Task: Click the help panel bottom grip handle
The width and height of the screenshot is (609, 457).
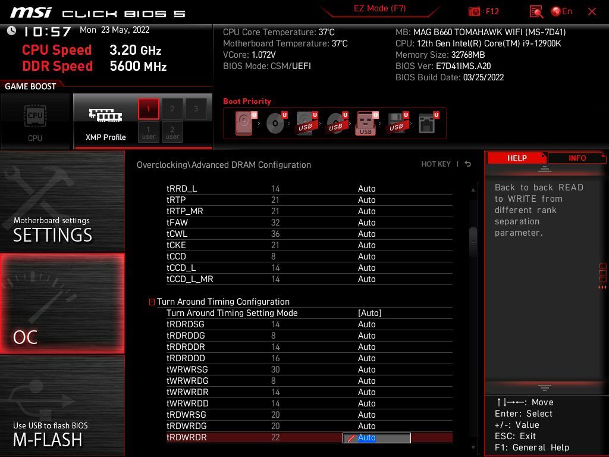Action: tap(545, 388)
